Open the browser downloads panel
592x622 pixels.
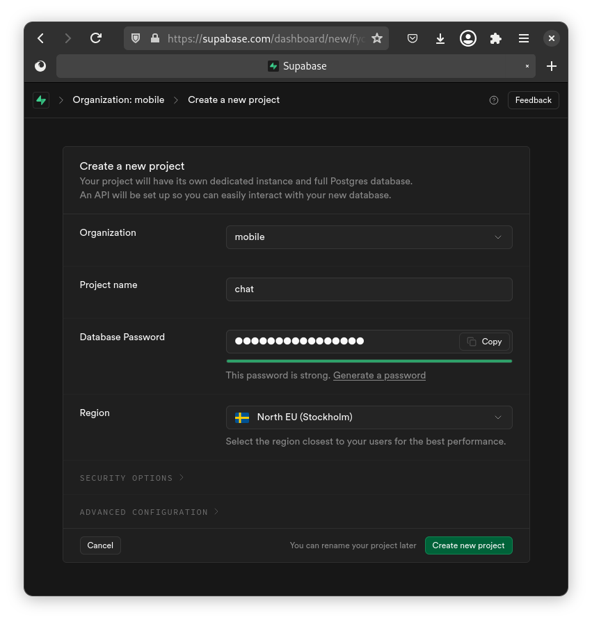coord(440,38)
